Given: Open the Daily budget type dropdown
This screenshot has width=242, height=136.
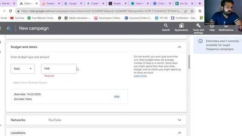Looking at the screenshot, I should tap(23, 69).
